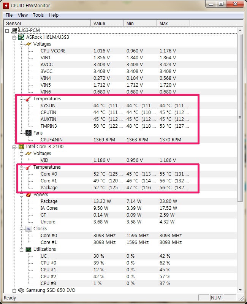Select the GT power row
This screenshot has width=247, height=304.
tap(138, 215)
